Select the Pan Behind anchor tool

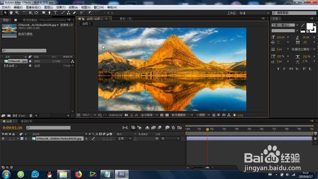pyautogui.click(x=36, y=13)
